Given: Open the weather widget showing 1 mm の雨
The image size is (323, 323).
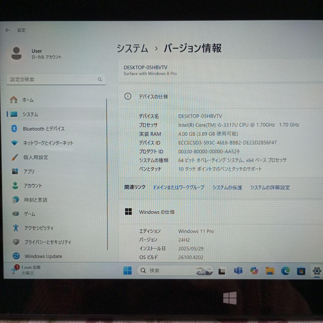Looking at the screenshot, I should (x=26, y=270).
